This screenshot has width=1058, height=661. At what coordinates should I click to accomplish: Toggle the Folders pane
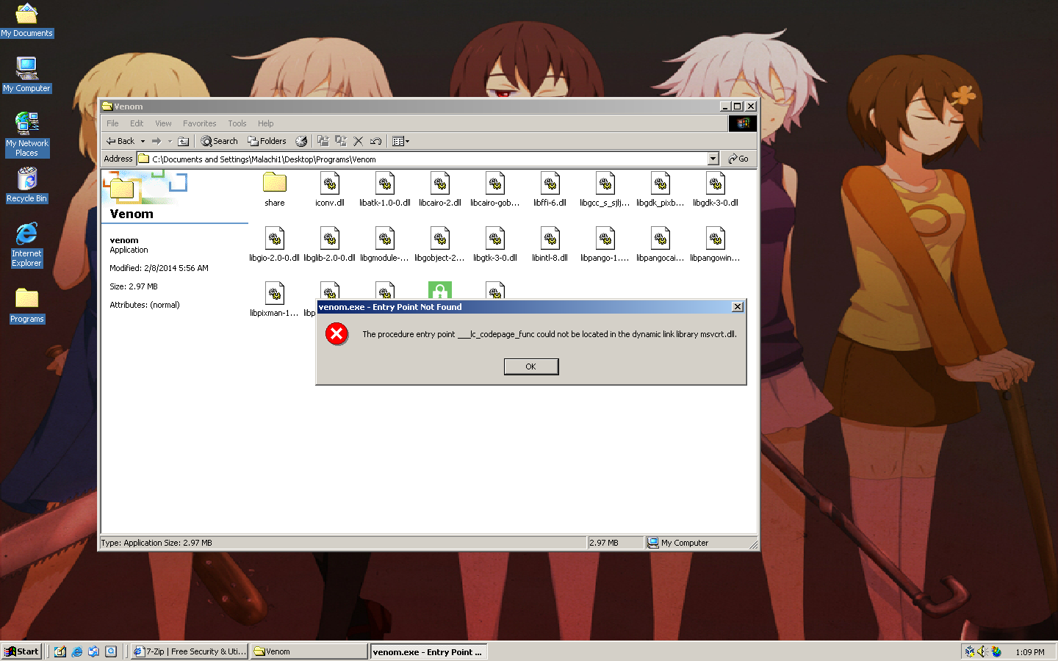tap(267, 141)
